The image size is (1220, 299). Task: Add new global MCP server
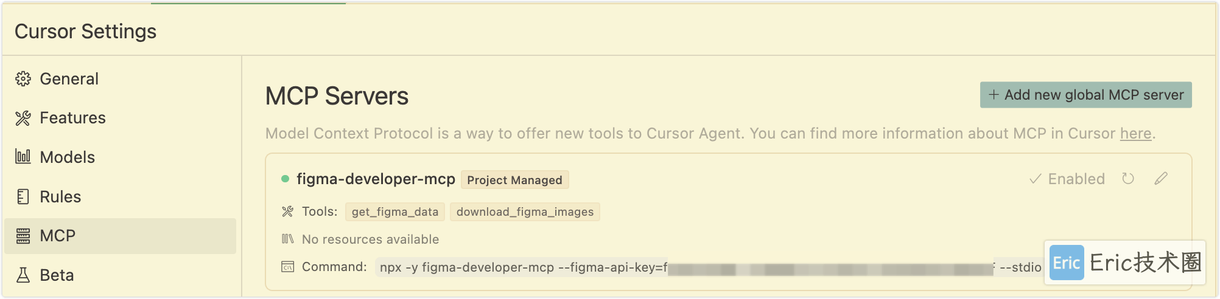click(1086, 95)
